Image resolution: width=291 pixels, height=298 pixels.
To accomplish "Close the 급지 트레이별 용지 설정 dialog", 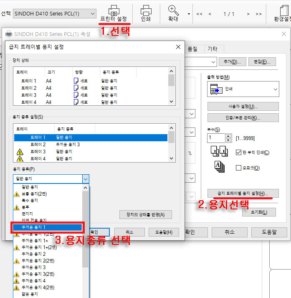I will (178, 47).
